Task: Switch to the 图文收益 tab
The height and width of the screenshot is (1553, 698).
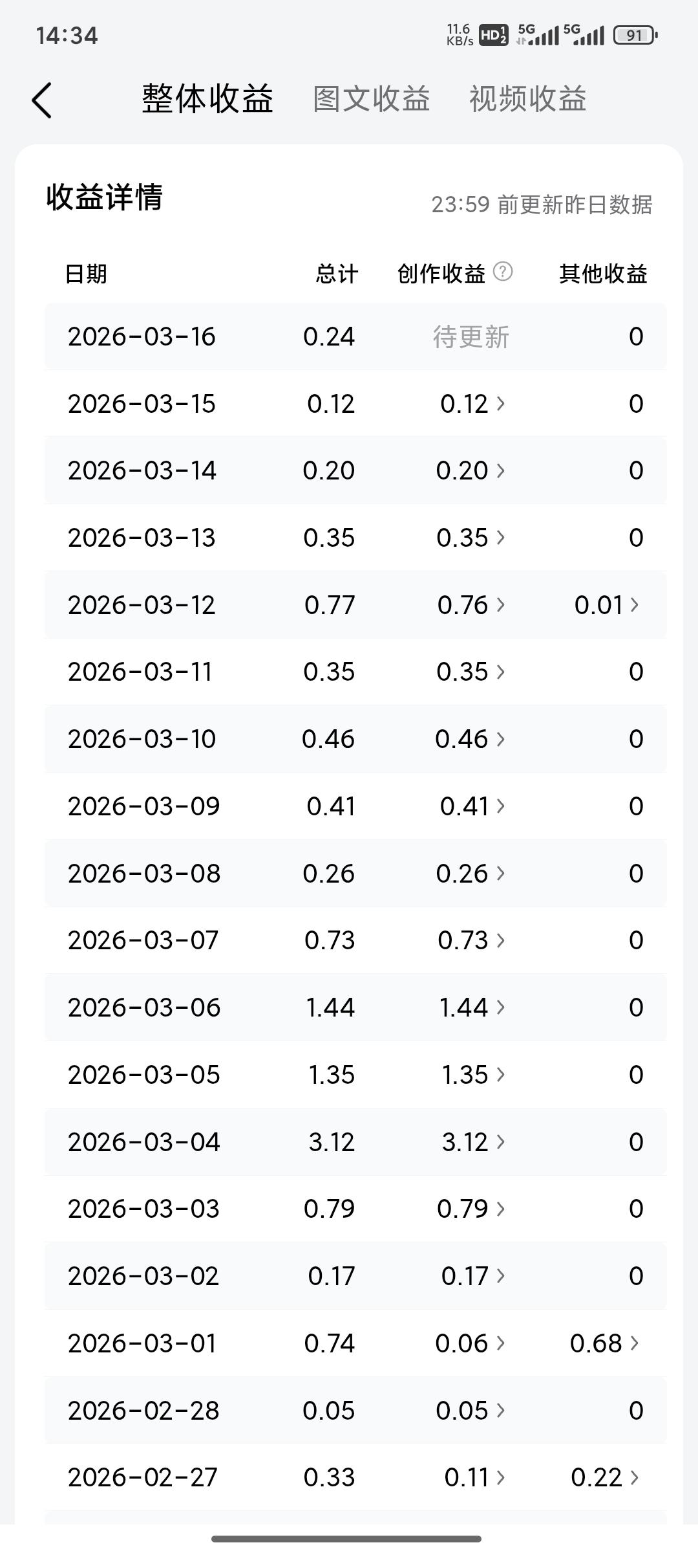Action: pos(372,99)
